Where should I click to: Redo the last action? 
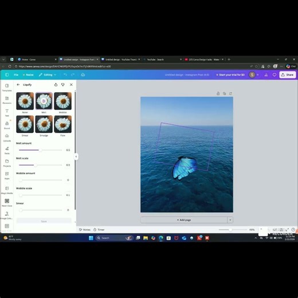click(x=73, y=74)
